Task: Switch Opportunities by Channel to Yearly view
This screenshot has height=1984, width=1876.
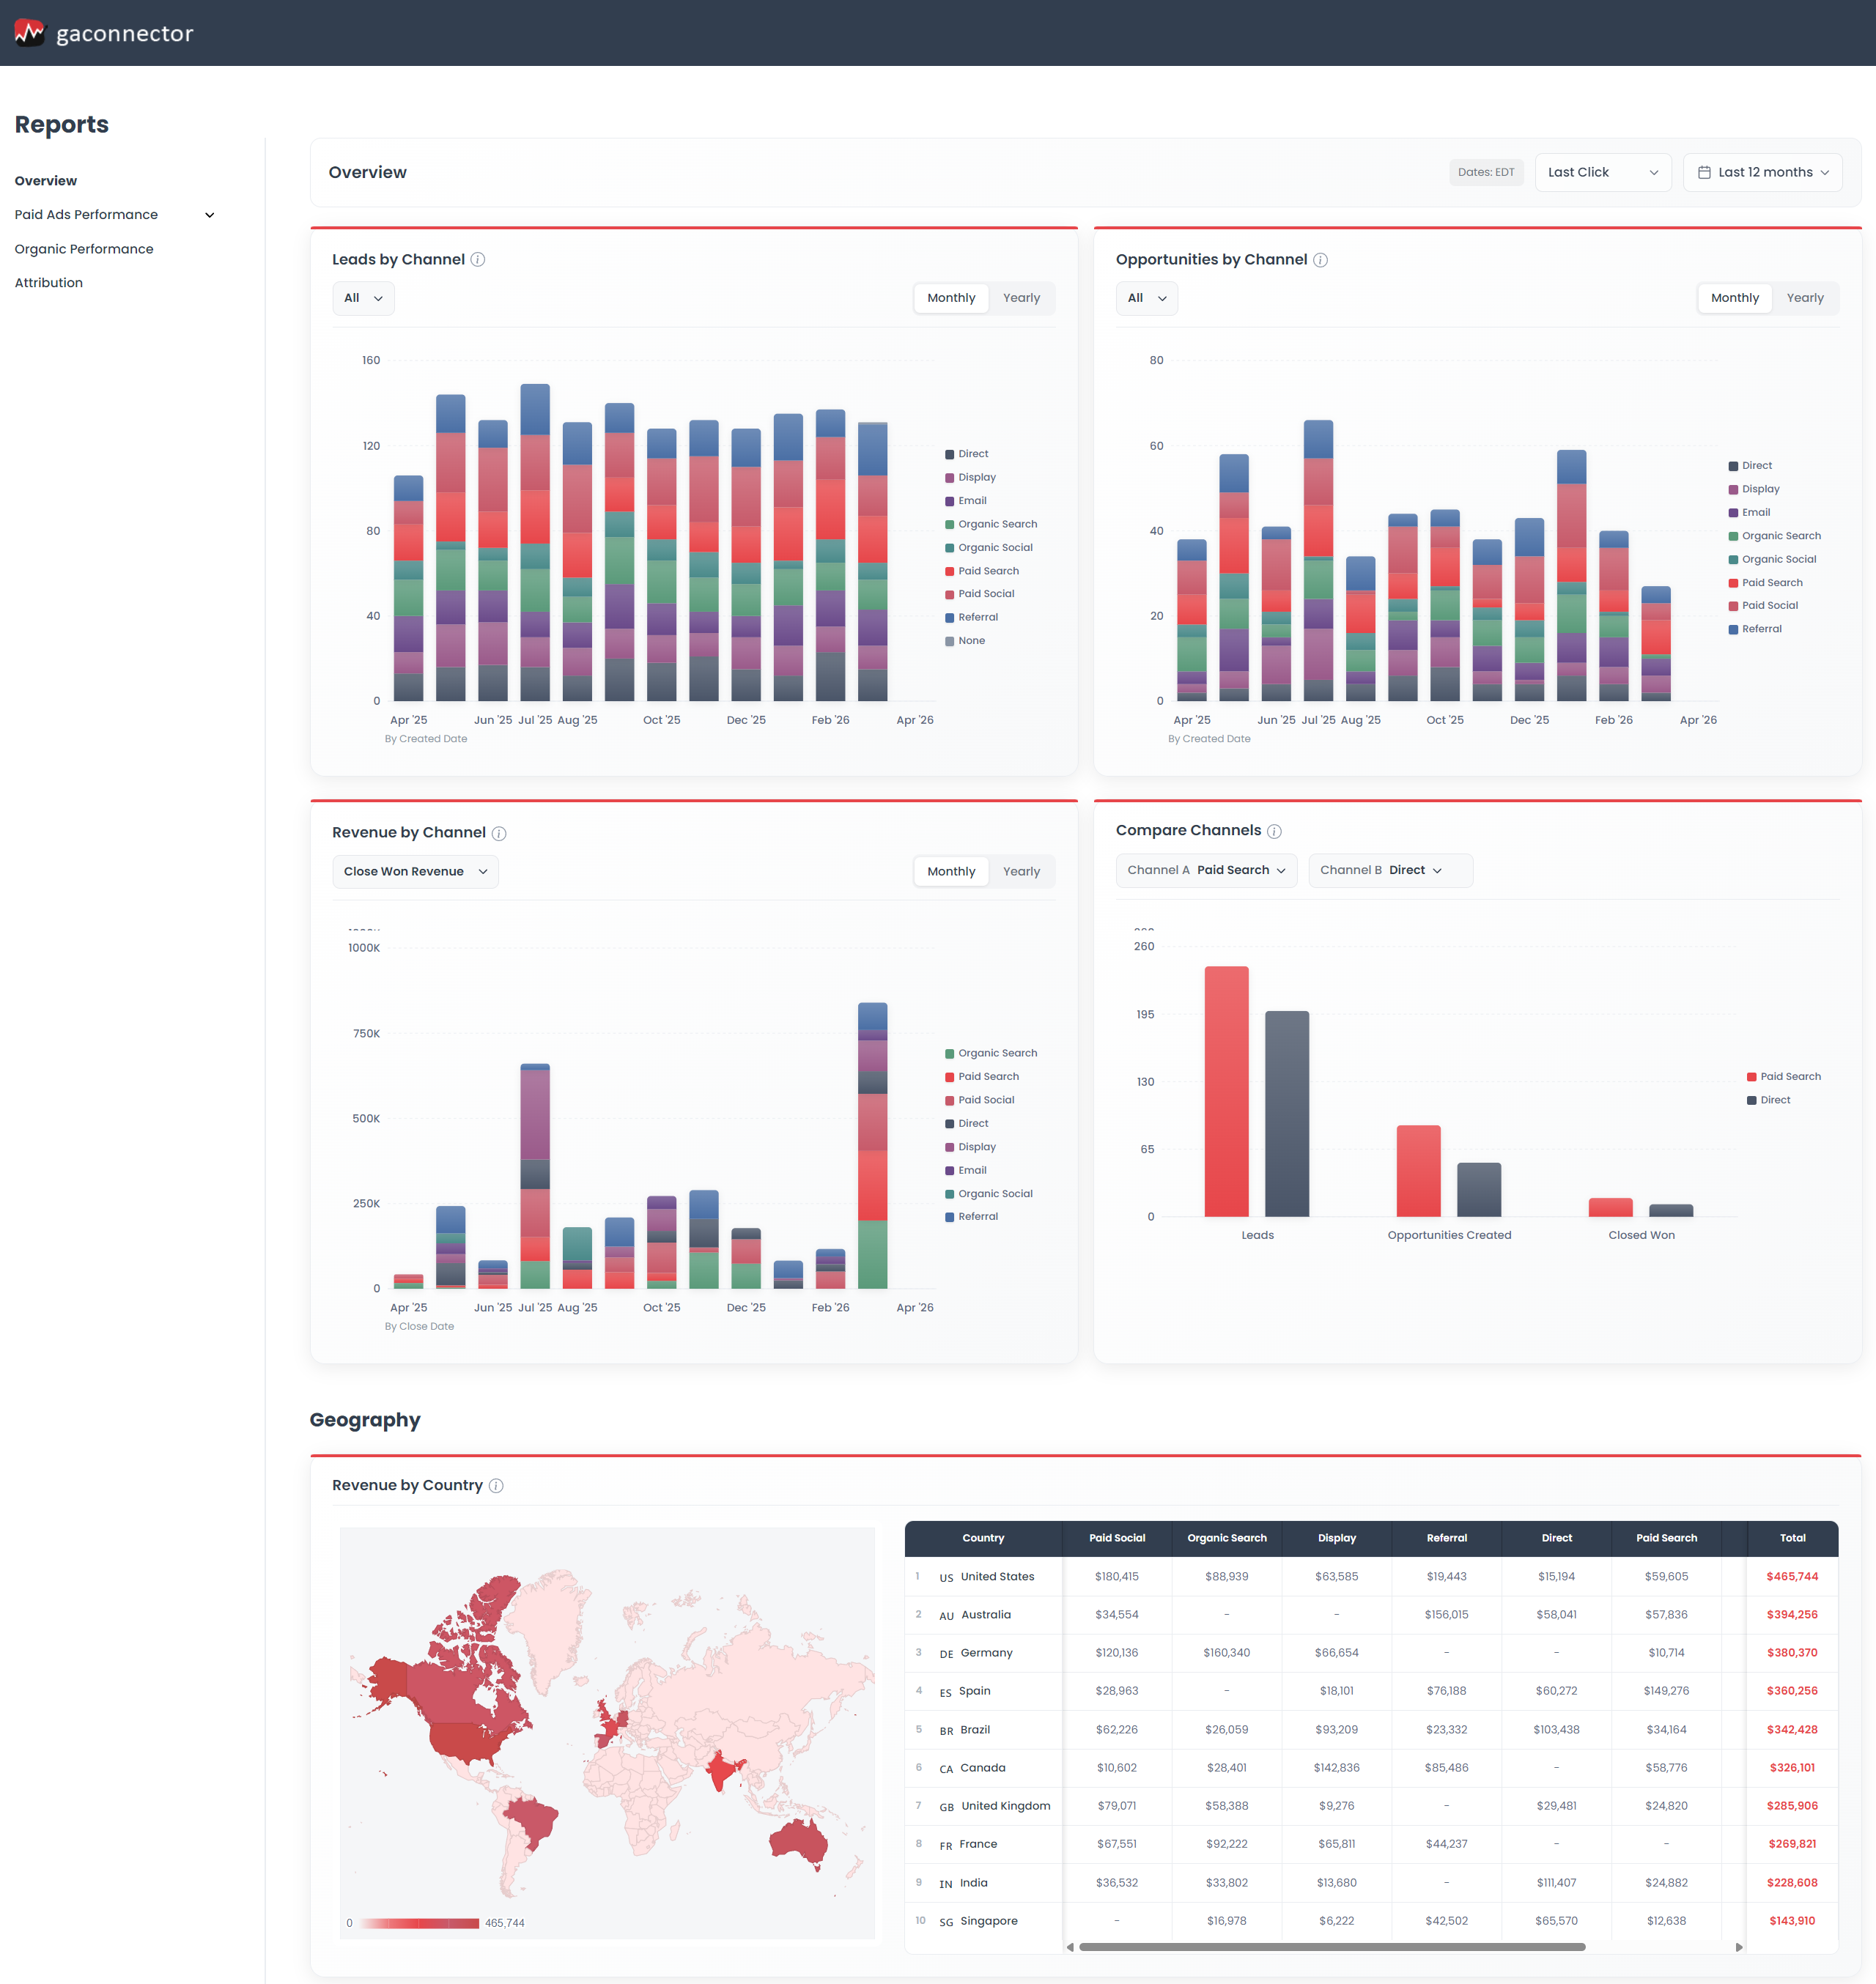Action: tap(1805, 297)
